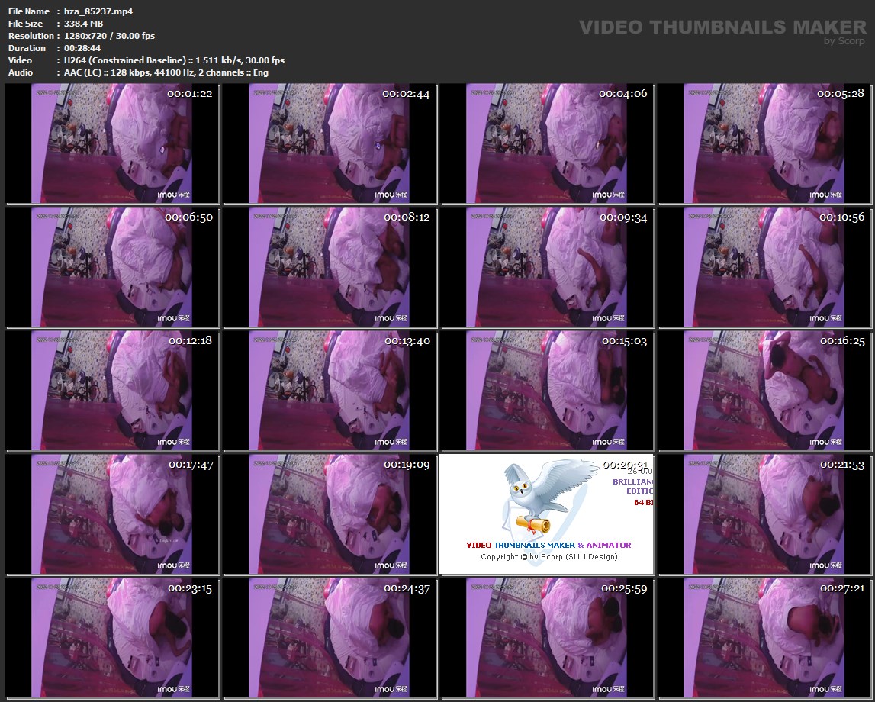The width and height of the screenshot is (875, 702).
Task: Pick the frame marked 00:09:34
Action: coord(547,267)
